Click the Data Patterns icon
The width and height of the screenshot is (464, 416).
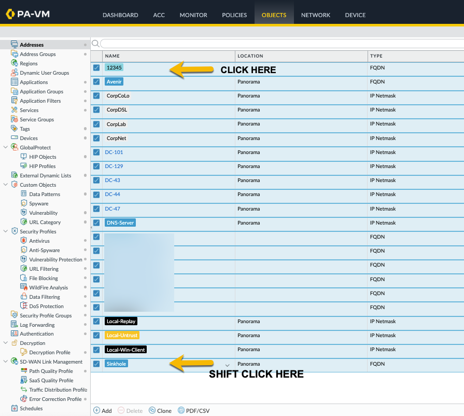point(24,193)
